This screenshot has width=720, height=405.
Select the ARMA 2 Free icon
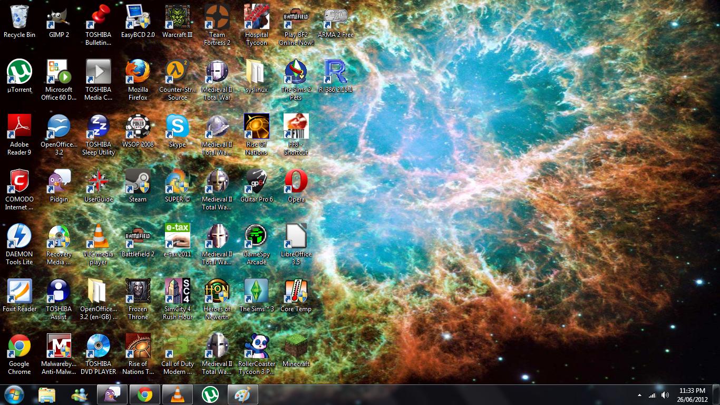point(336,22)
